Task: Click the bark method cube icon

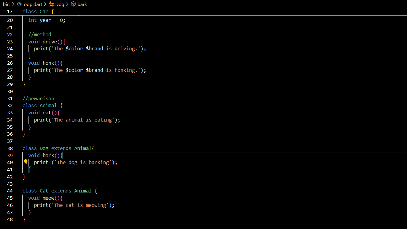Action: 73,4
